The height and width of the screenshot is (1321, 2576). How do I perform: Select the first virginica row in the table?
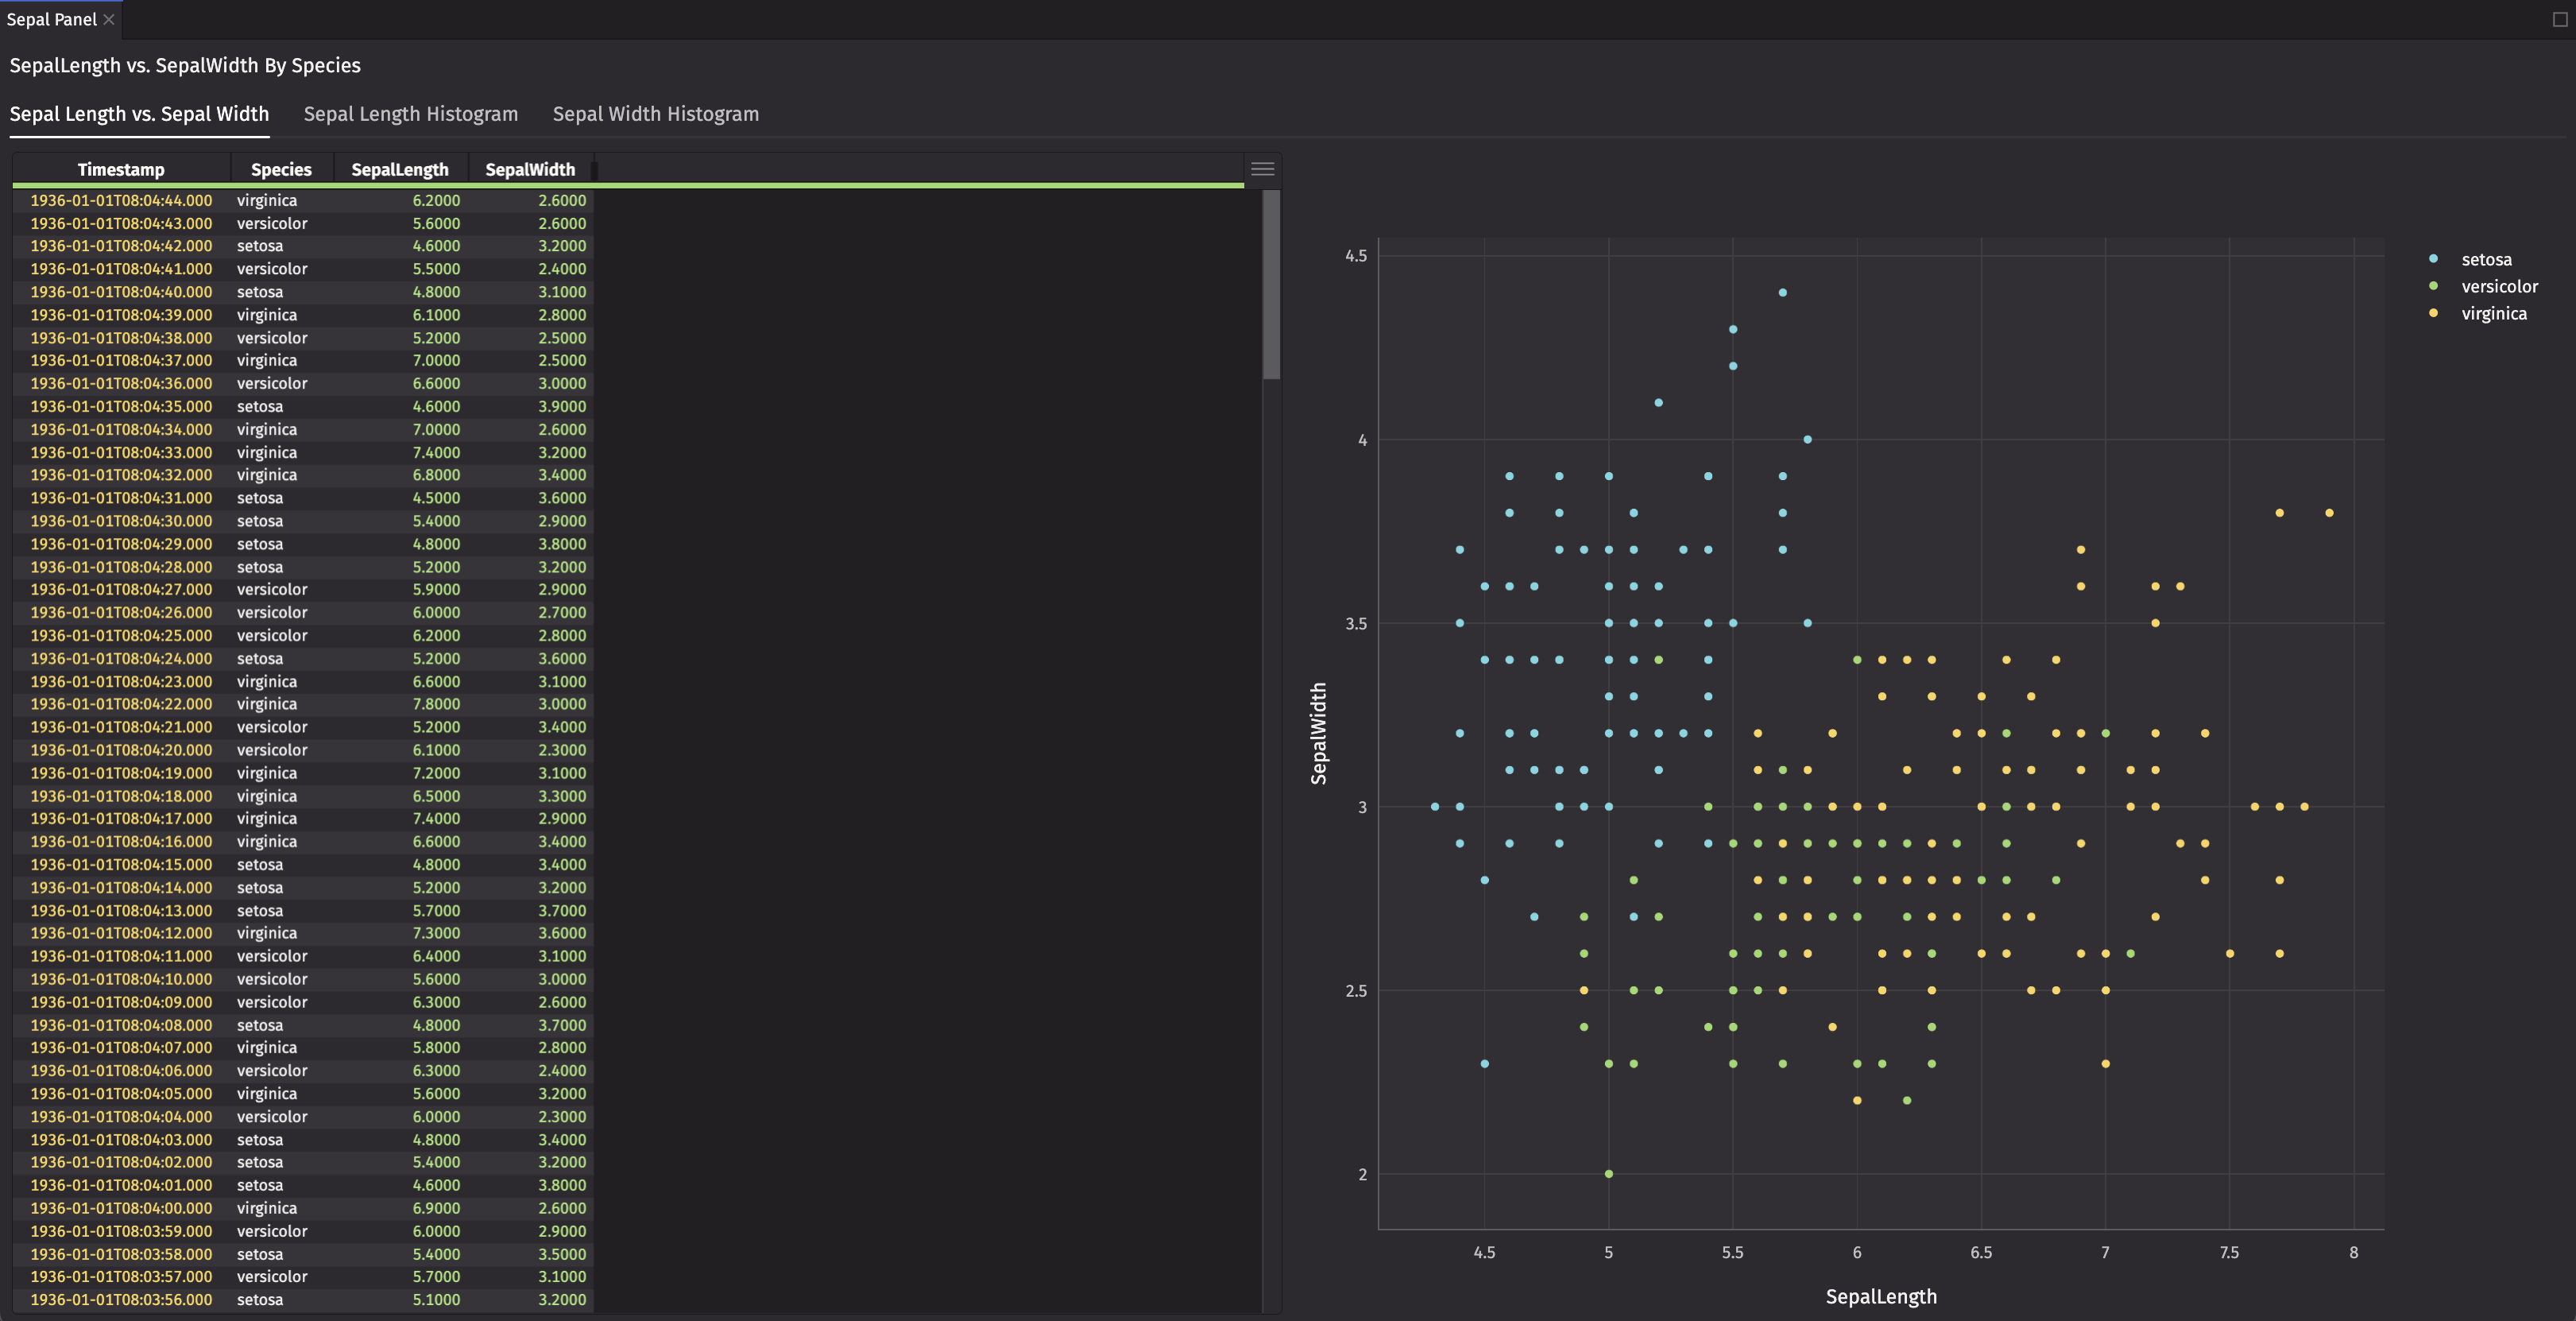(x=300, y=200)
